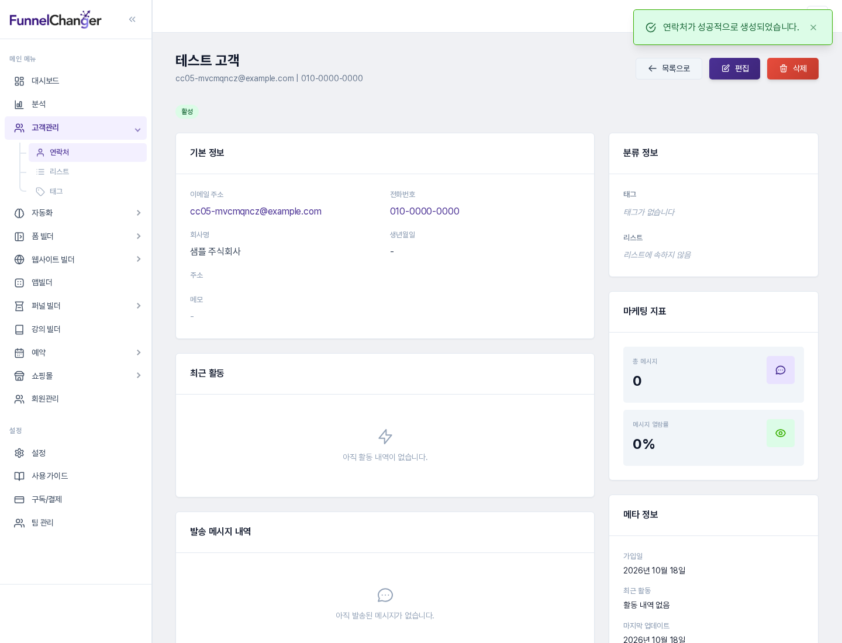Image resolution: width=842 pixels, height=643 pixels.
Task: Click the 리스트에 속하지 않음 text
Action: click(657, 255)
